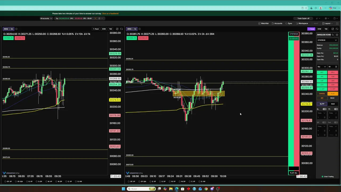The image size is (341, 192).
Task: Enable the Trail toggle switch
Action: pos(336,122)
